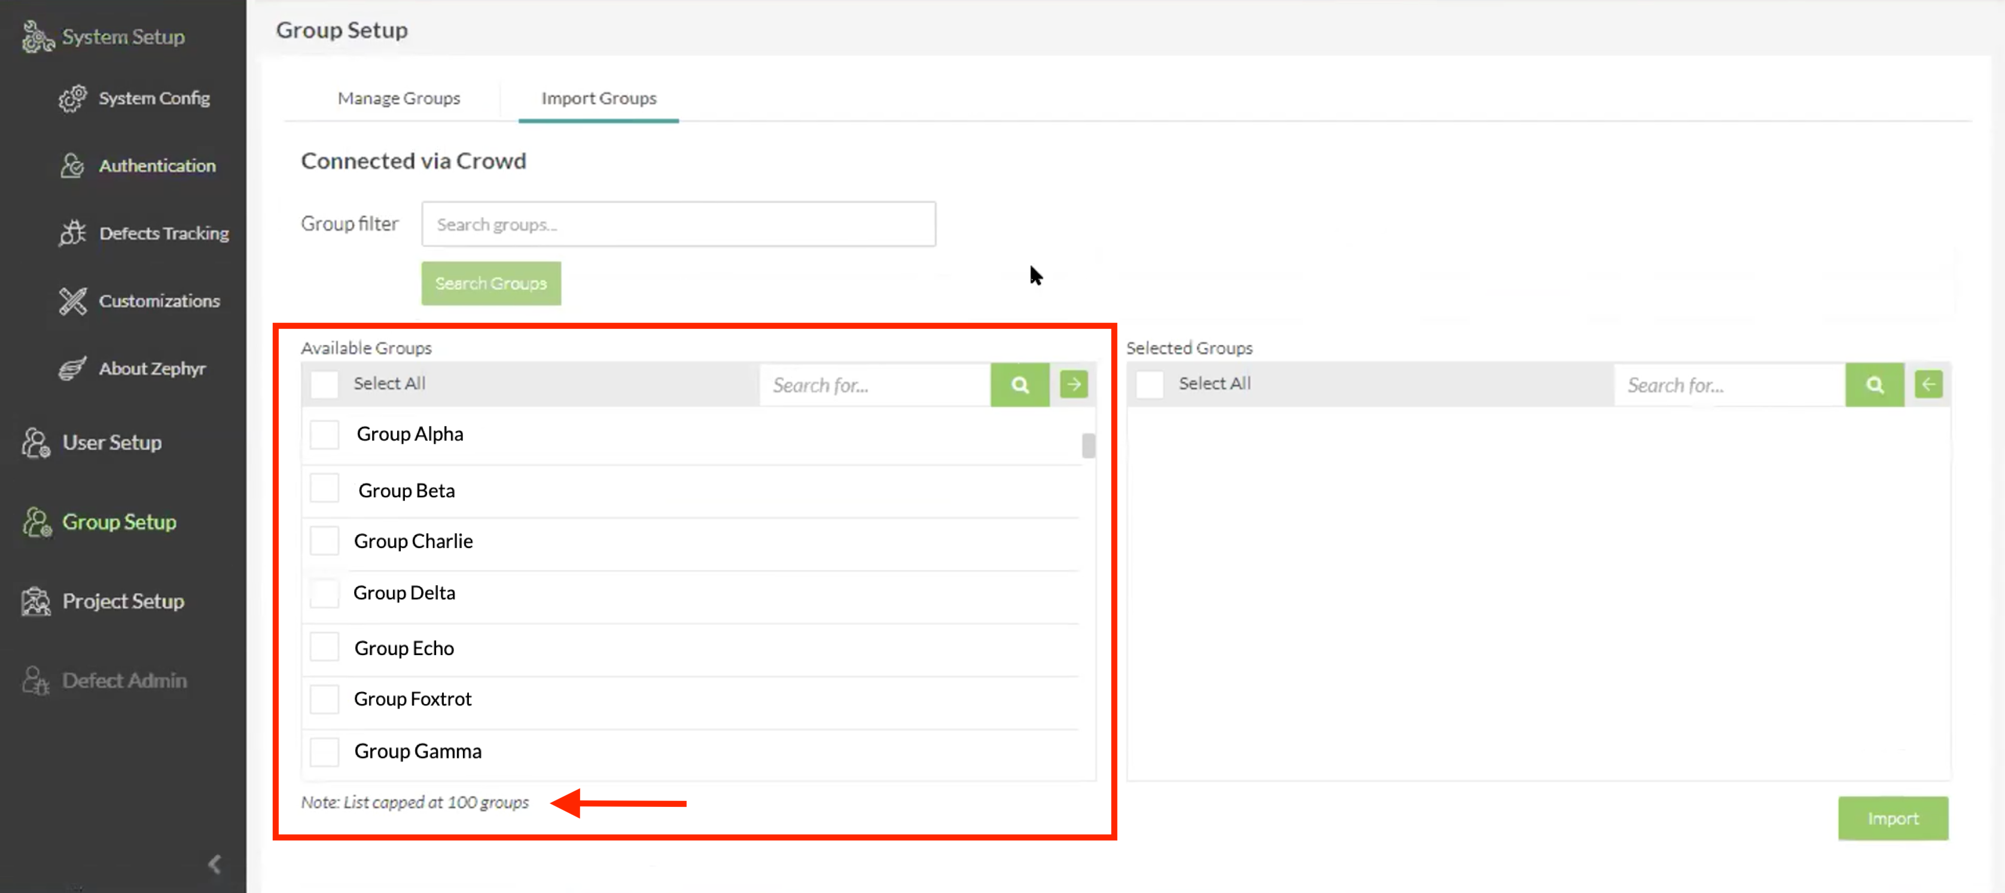The image size is (2005, 893).
Task: Click the 'Available Groups' heading
Action: (367, 348)
